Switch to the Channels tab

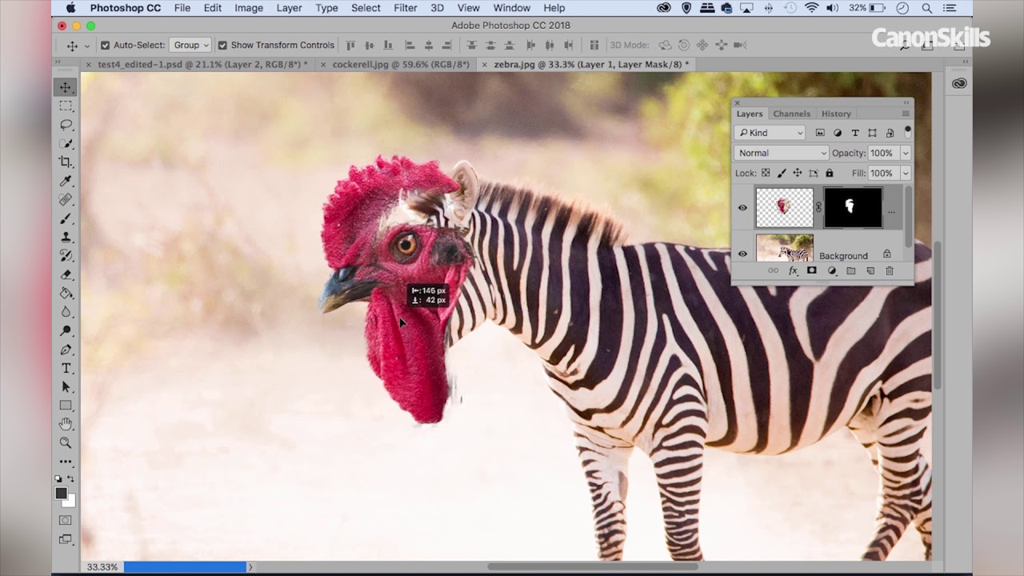pyautogui.click(x=792, y=114)
